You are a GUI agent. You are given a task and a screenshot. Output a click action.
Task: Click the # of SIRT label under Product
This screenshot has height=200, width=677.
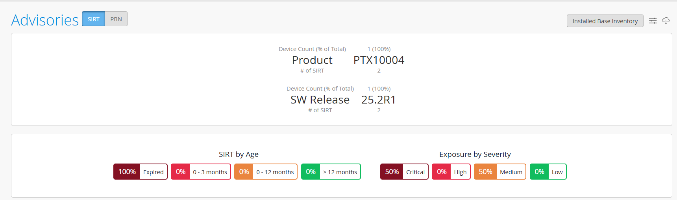(312, 71)
